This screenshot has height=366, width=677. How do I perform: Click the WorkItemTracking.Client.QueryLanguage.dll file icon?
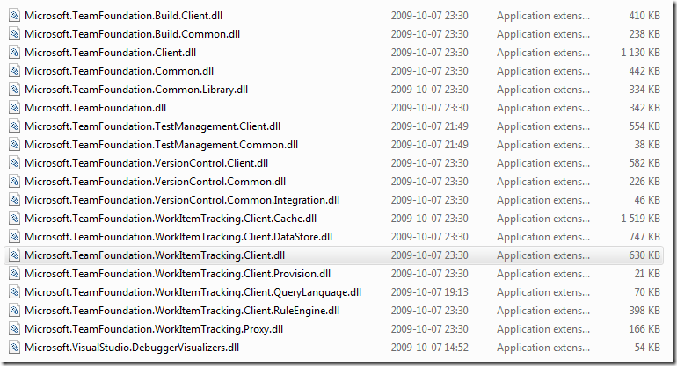click(x=14, y=292)
